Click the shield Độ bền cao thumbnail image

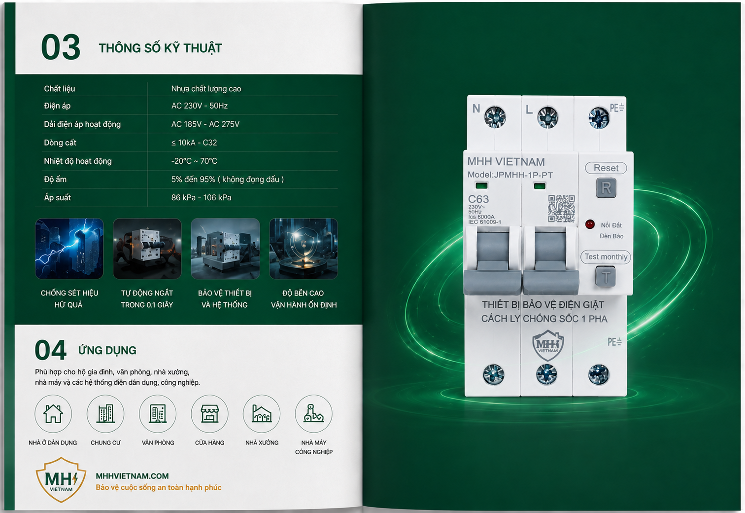pos(304,249)
